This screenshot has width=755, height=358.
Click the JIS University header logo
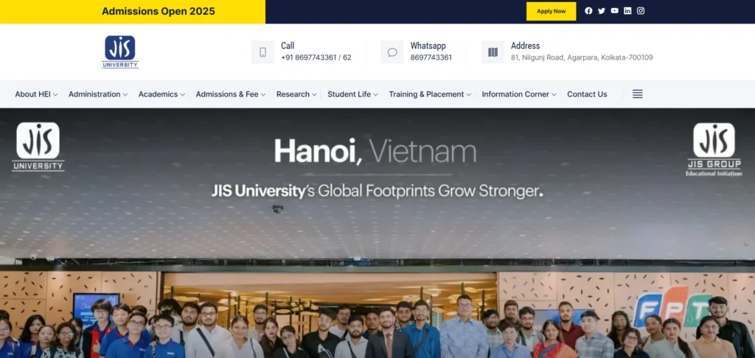(x=120, y=52)
